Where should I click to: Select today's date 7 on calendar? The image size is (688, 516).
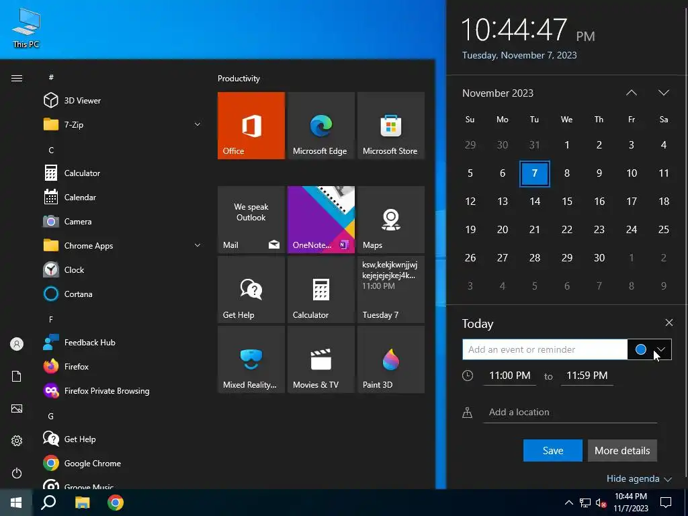click(534, 173)
